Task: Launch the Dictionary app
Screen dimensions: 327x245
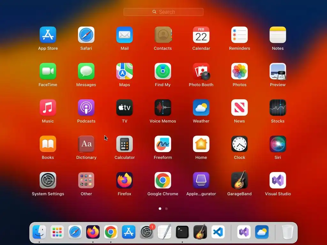Action: pyautogui.click(x=86, y=144)
